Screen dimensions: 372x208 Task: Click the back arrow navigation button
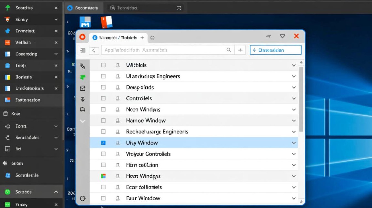click(x=94, y=50)
